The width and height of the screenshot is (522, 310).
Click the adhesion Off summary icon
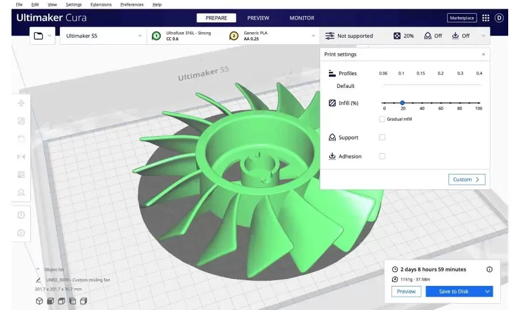(455, 36)
